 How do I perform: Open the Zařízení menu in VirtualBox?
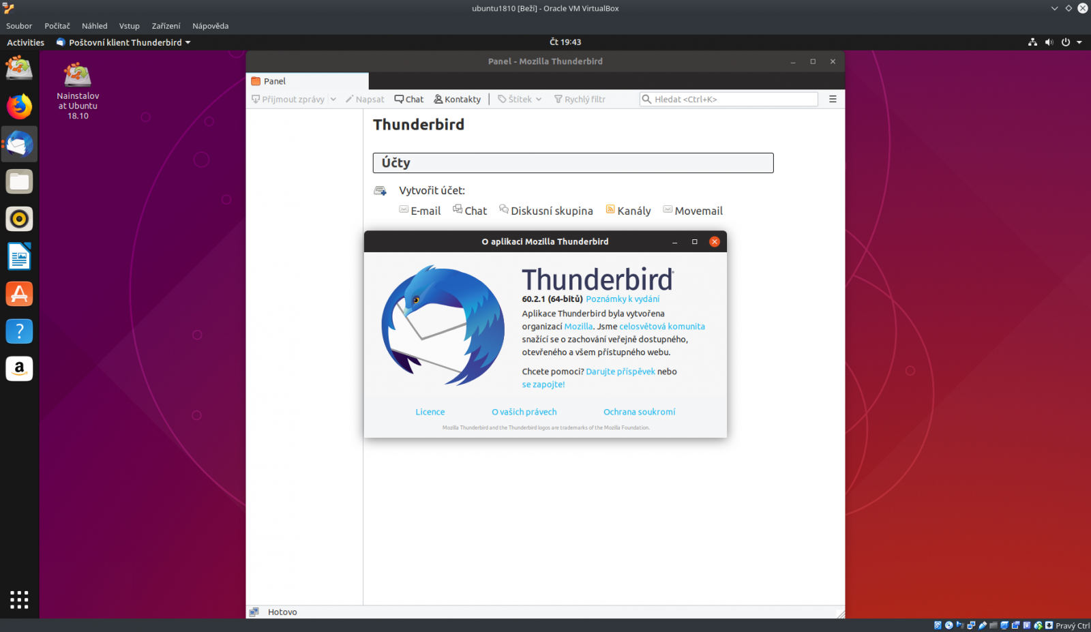click(x=165, y=26)
